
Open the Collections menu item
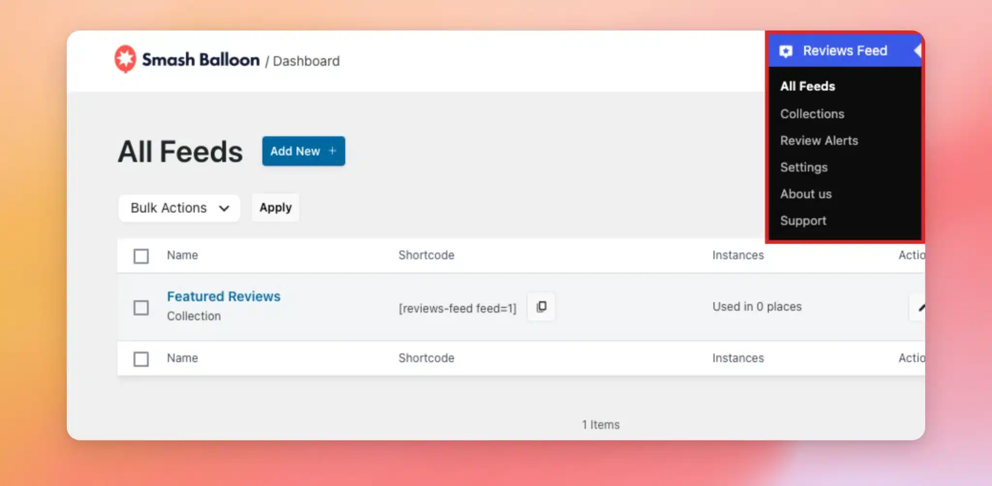812,114
